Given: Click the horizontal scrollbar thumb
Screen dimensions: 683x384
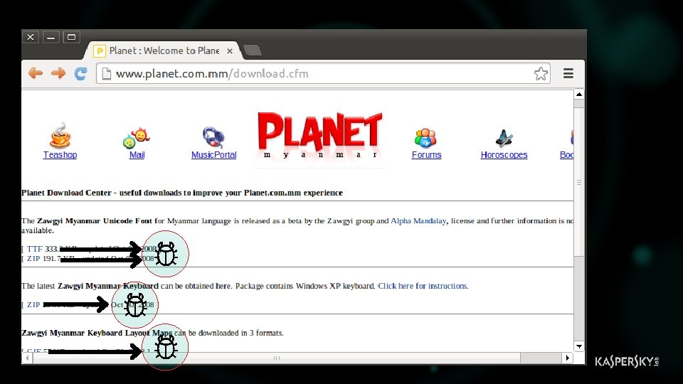Looking at the screenshot, I should pyautogui.click(x=277, y=358).
